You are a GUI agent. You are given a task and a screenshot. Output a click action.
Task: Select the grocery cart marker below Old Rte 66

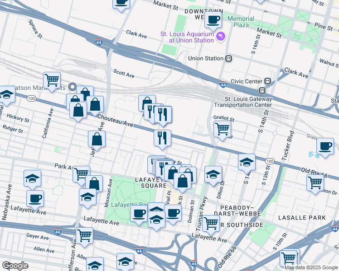coord(315,183)
